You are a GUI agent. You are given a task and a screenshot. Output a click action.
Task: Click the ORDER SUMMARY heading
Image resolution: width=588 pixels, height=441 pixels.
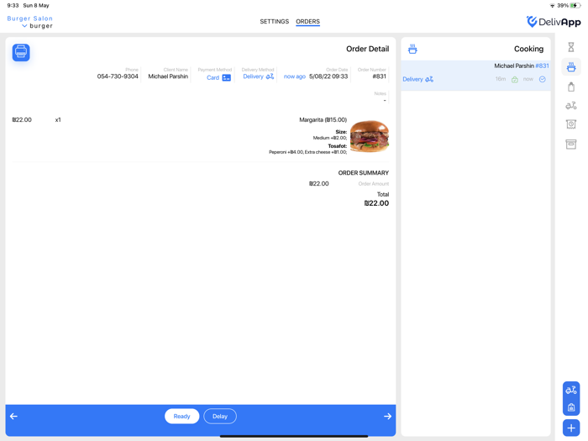point(364,173)
